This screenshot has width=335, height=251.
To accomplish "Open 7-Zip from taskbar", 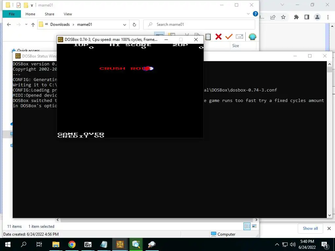I will [x=88, y=244].
